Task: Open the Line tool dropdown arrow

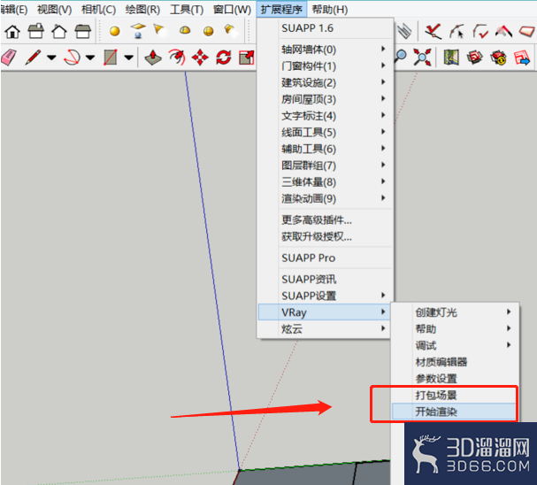Action: pos(51,58)
